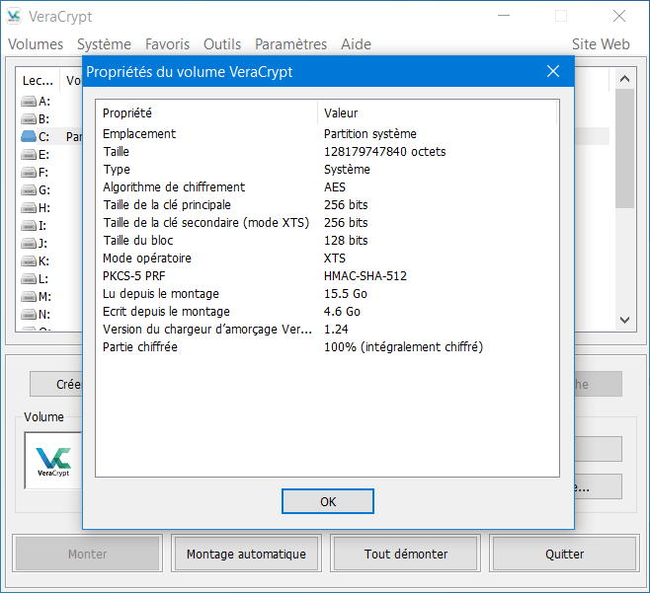
Task: Minimize the VeraCrypt main window
Action: (x=504, y=16)
